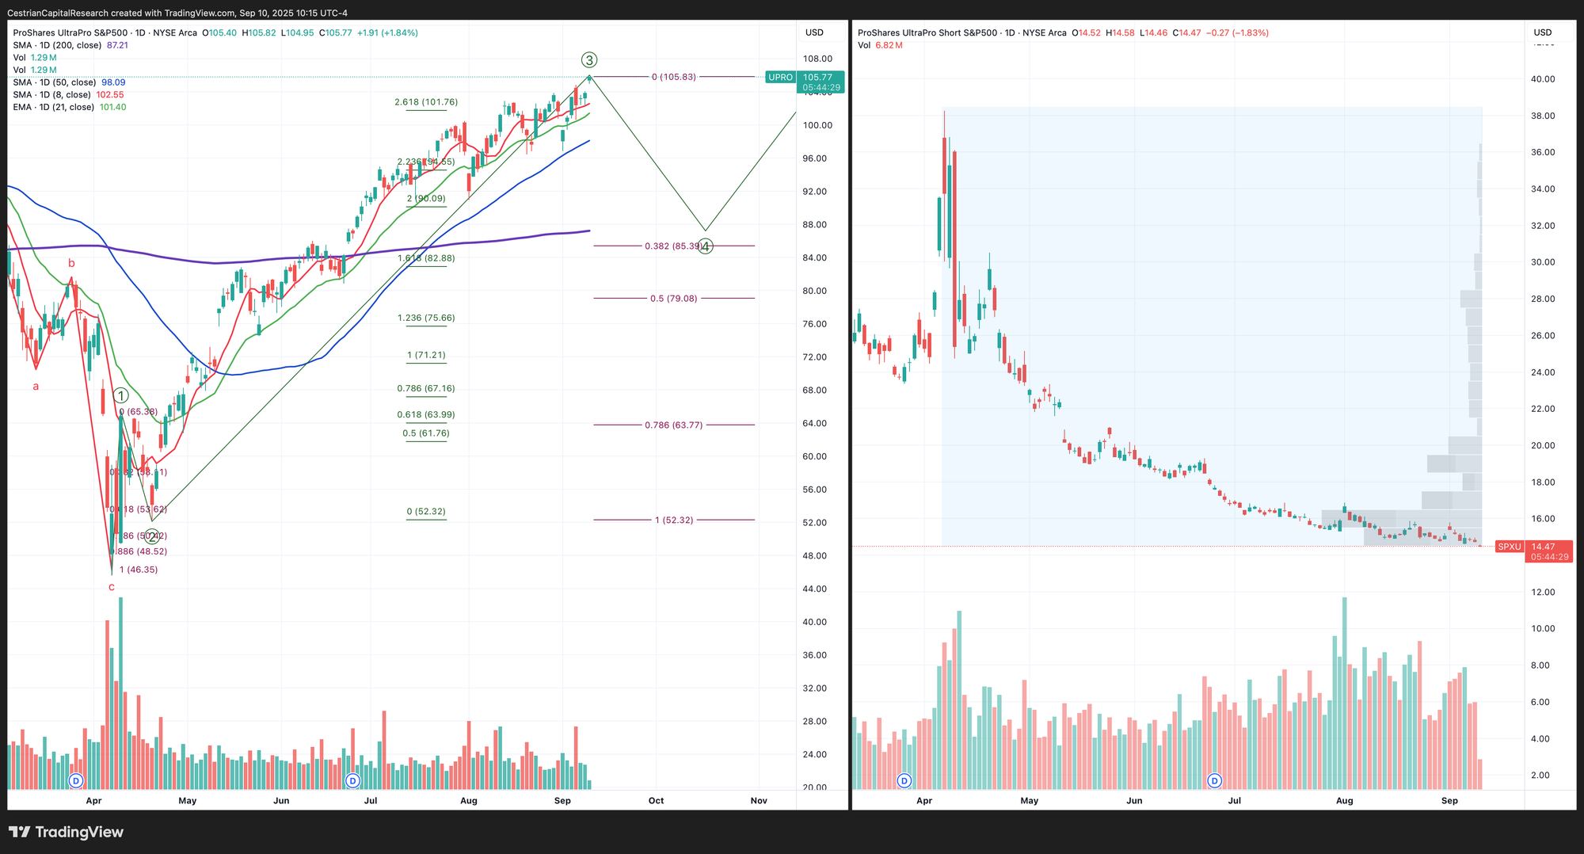1584x854 pixels.
Task: Click 38.00 on the SPXU price axis
Action: point(1544,116)
